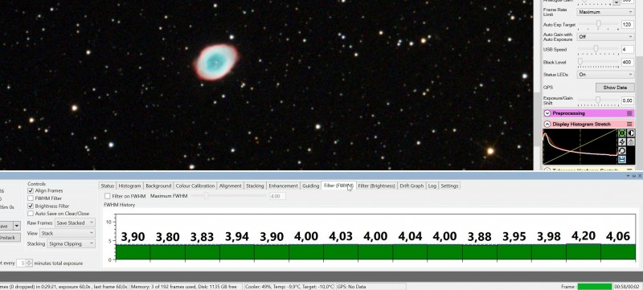
Task: Switch to the Alignment tab
Action: (x=231, y=186)
